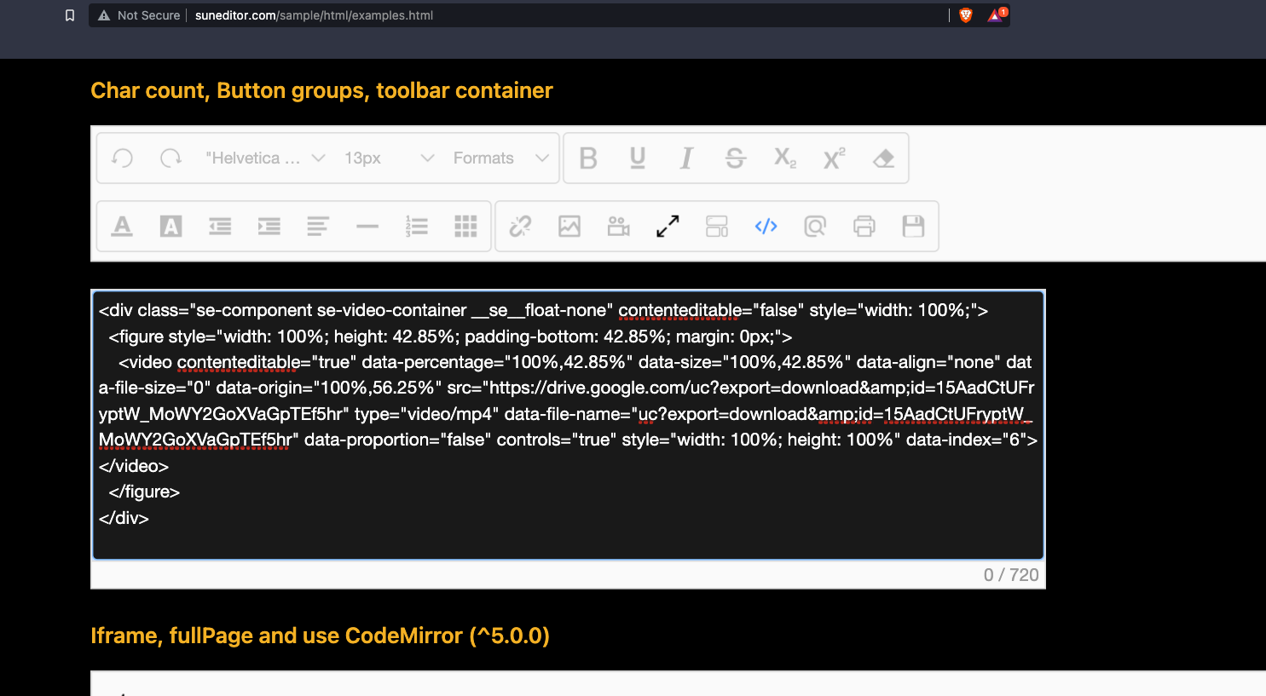Open the Helvetica font family dropdown
Screen dimensions: 1266x696
tap(264, 158)
